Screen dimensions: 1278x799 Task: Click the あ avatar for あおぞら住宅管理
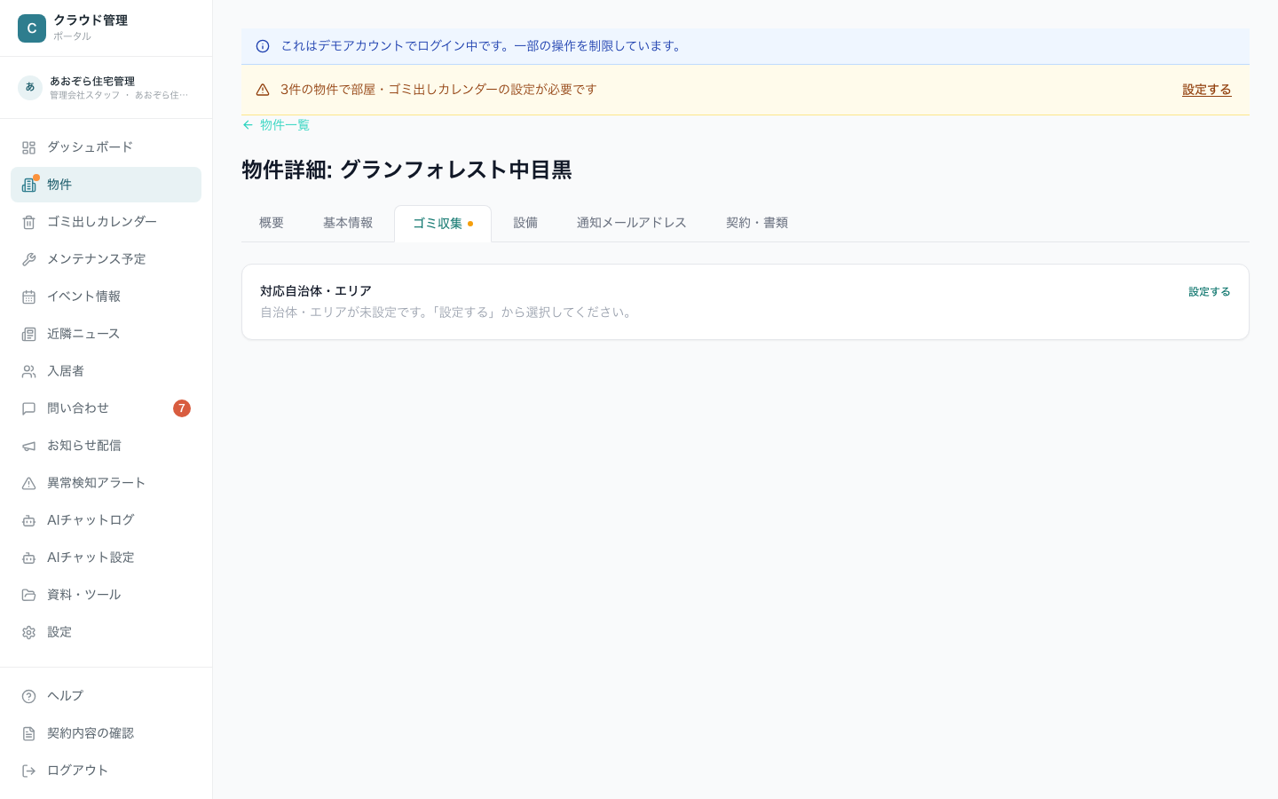tap(30, 87)
